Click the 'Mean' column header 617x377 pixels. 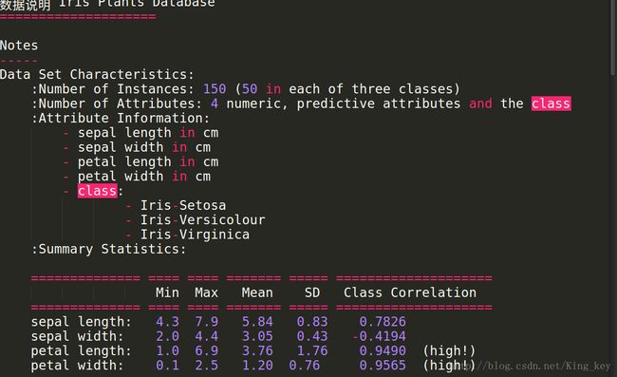257,292
